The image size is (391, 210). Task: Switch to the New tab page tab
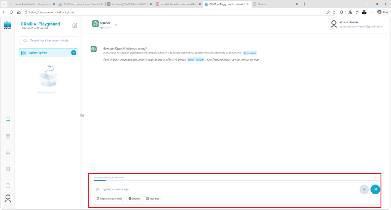click(276, 4)
